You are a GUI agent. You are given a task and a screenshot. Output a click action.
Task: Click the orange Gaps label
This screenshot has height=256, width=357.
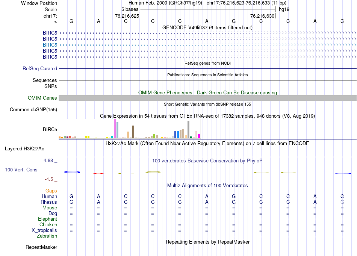point(51,191)
